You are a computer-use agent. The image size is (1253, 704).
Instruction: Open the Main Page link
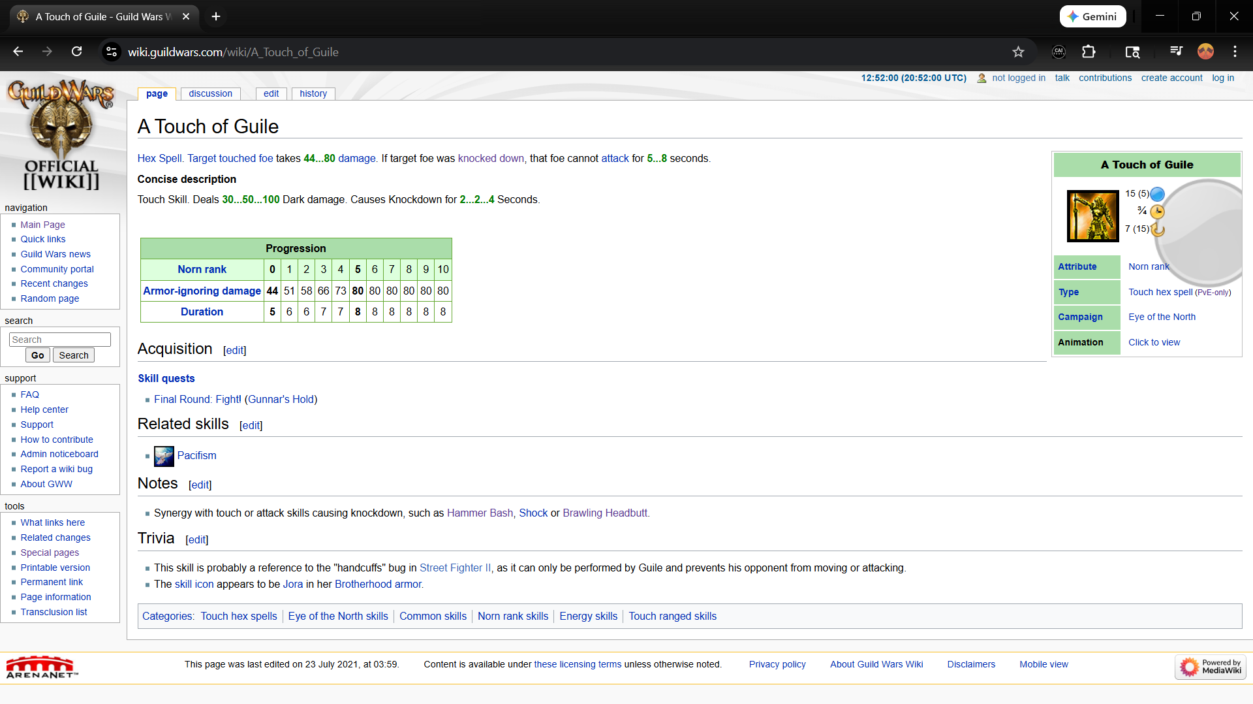pos(42,225)
